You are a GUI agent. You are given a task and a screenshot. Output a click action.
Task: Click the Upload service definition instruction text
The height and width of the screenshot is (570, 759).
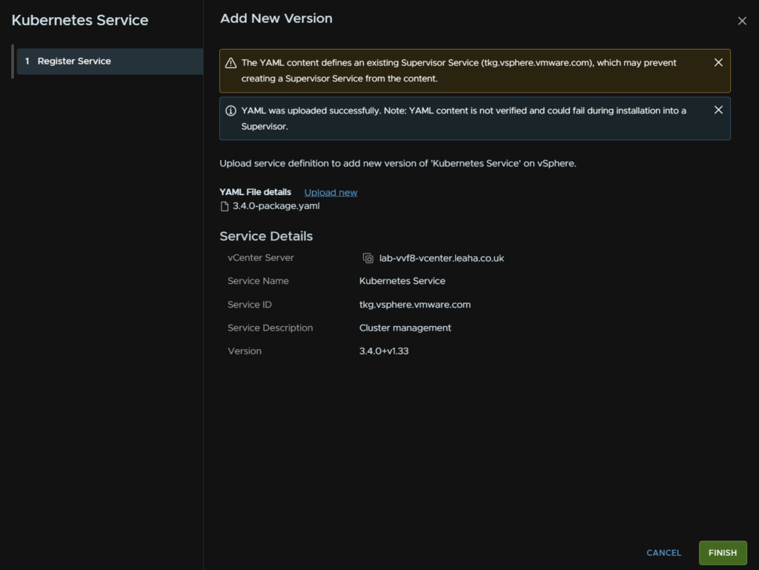398,164
